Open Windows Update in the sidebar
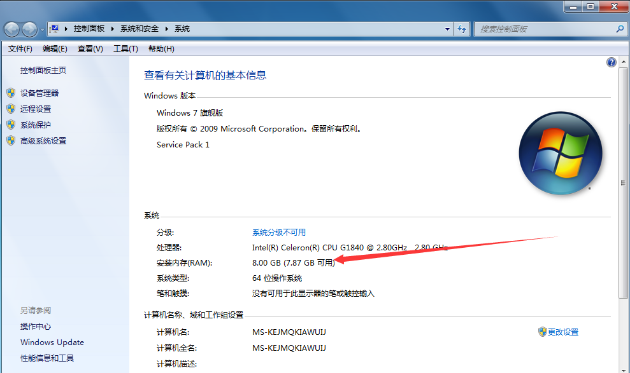This screenshot has width=630, height=373. pyautogui.click(x=52, y=342)
